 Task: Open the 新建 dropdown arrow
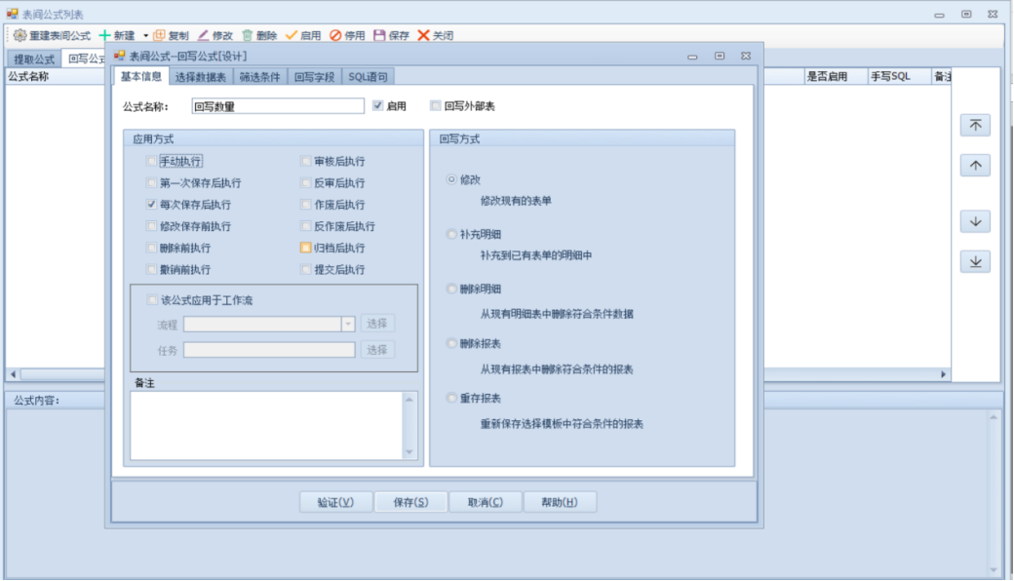pyautogui.click(x=145, y=35)
